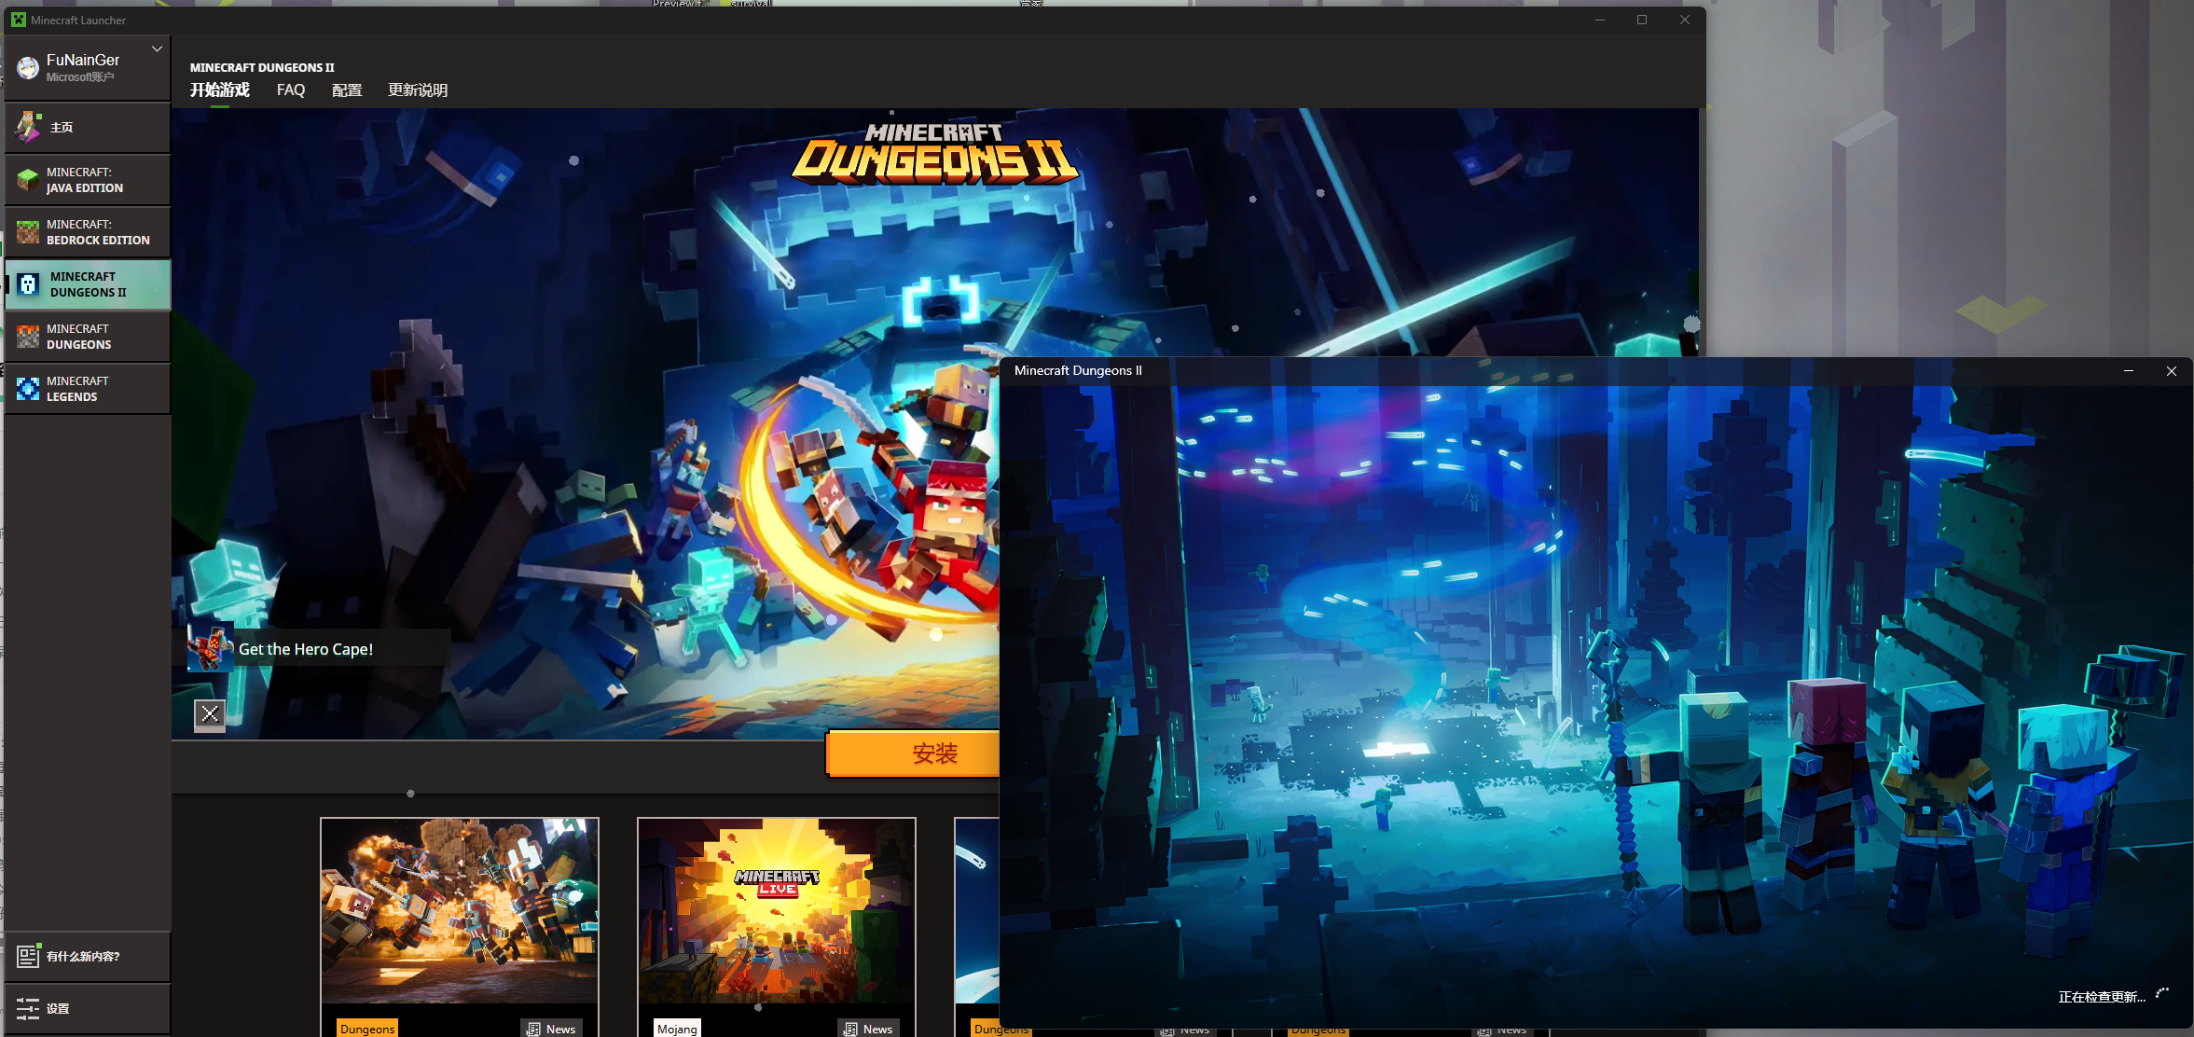The image size is (2194, 1037).
Task: Open Minecraft Legends sidebar entry
Action: click(x=88, y=389)
